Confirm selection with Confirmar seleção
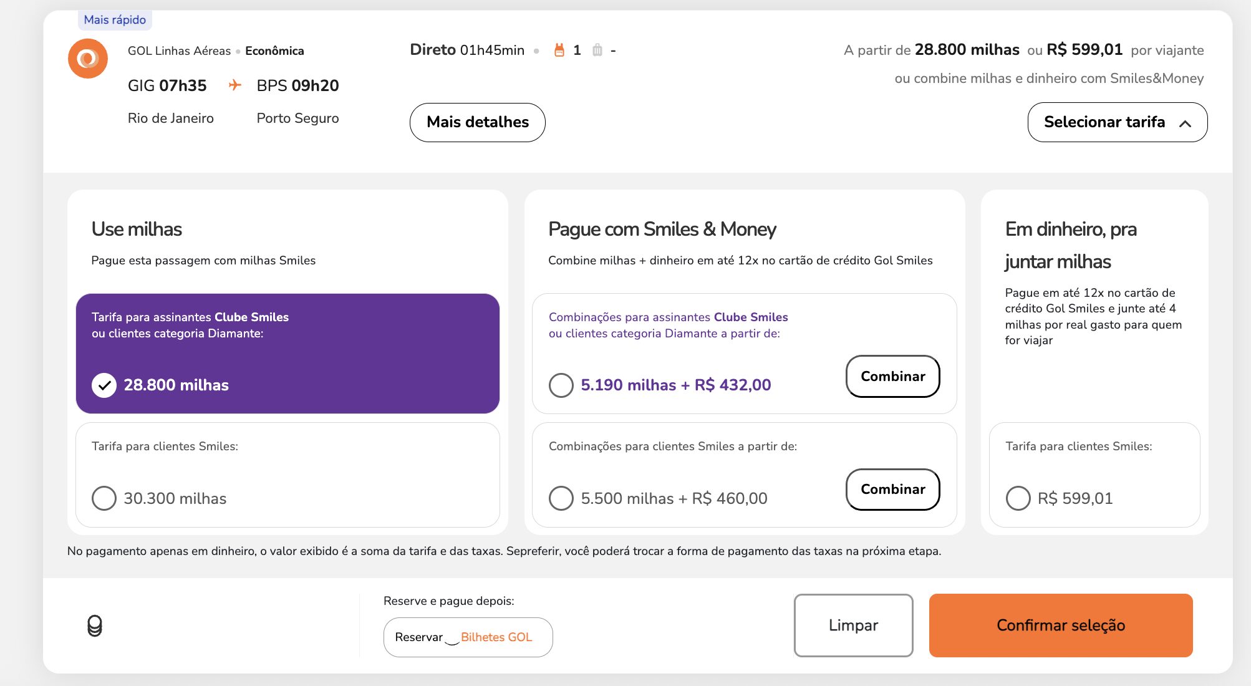The height and width of the screenshot is (686, 1251). (1060, 626)
